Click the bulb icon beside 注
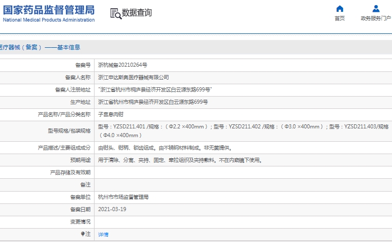Screen dimensions: 392x244 click(83, 234)
